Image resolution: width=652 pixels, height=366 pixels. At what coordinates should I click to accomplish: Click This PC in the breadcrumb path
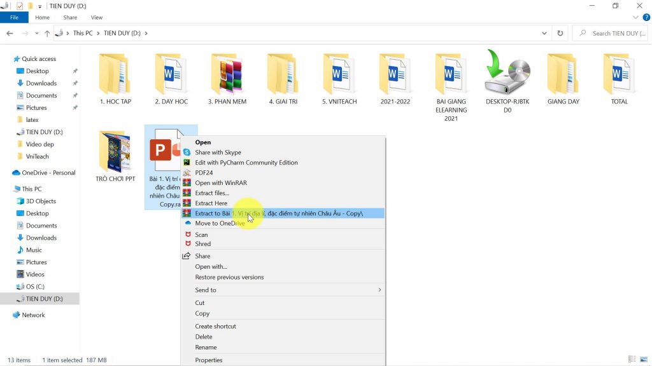[x=82, y=33]
